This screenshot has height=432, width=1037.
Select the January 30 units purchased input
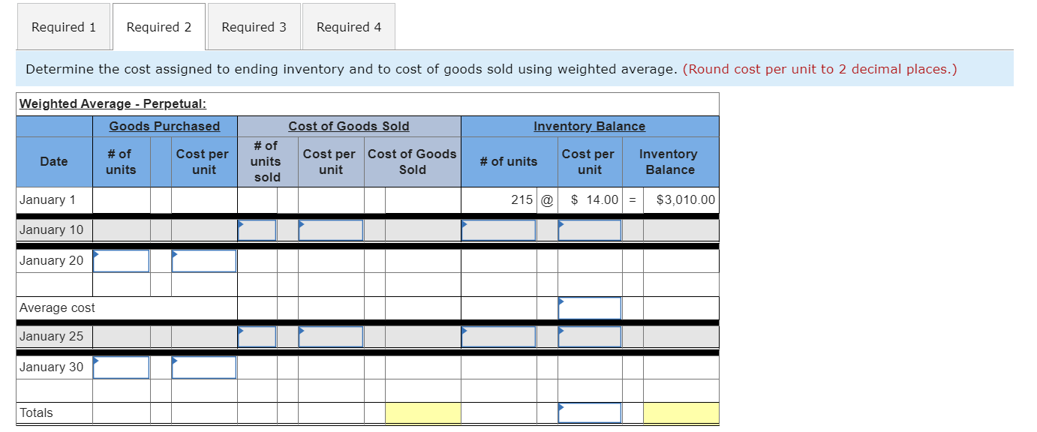click(120, 367)
